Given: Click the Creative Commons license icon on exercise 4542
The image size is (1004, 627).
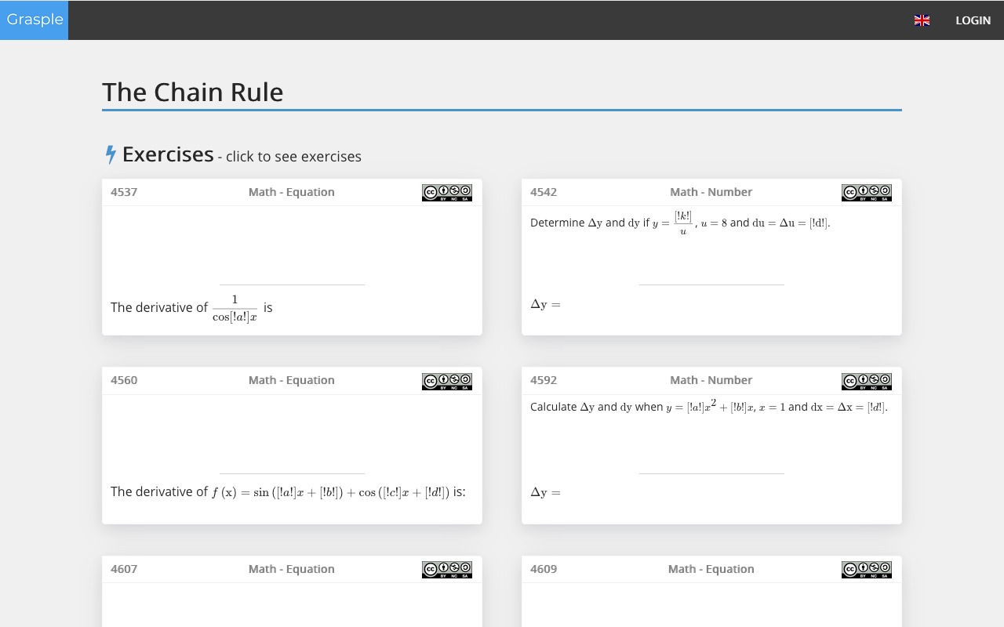Looking at the screenshot, I should 866,193.
